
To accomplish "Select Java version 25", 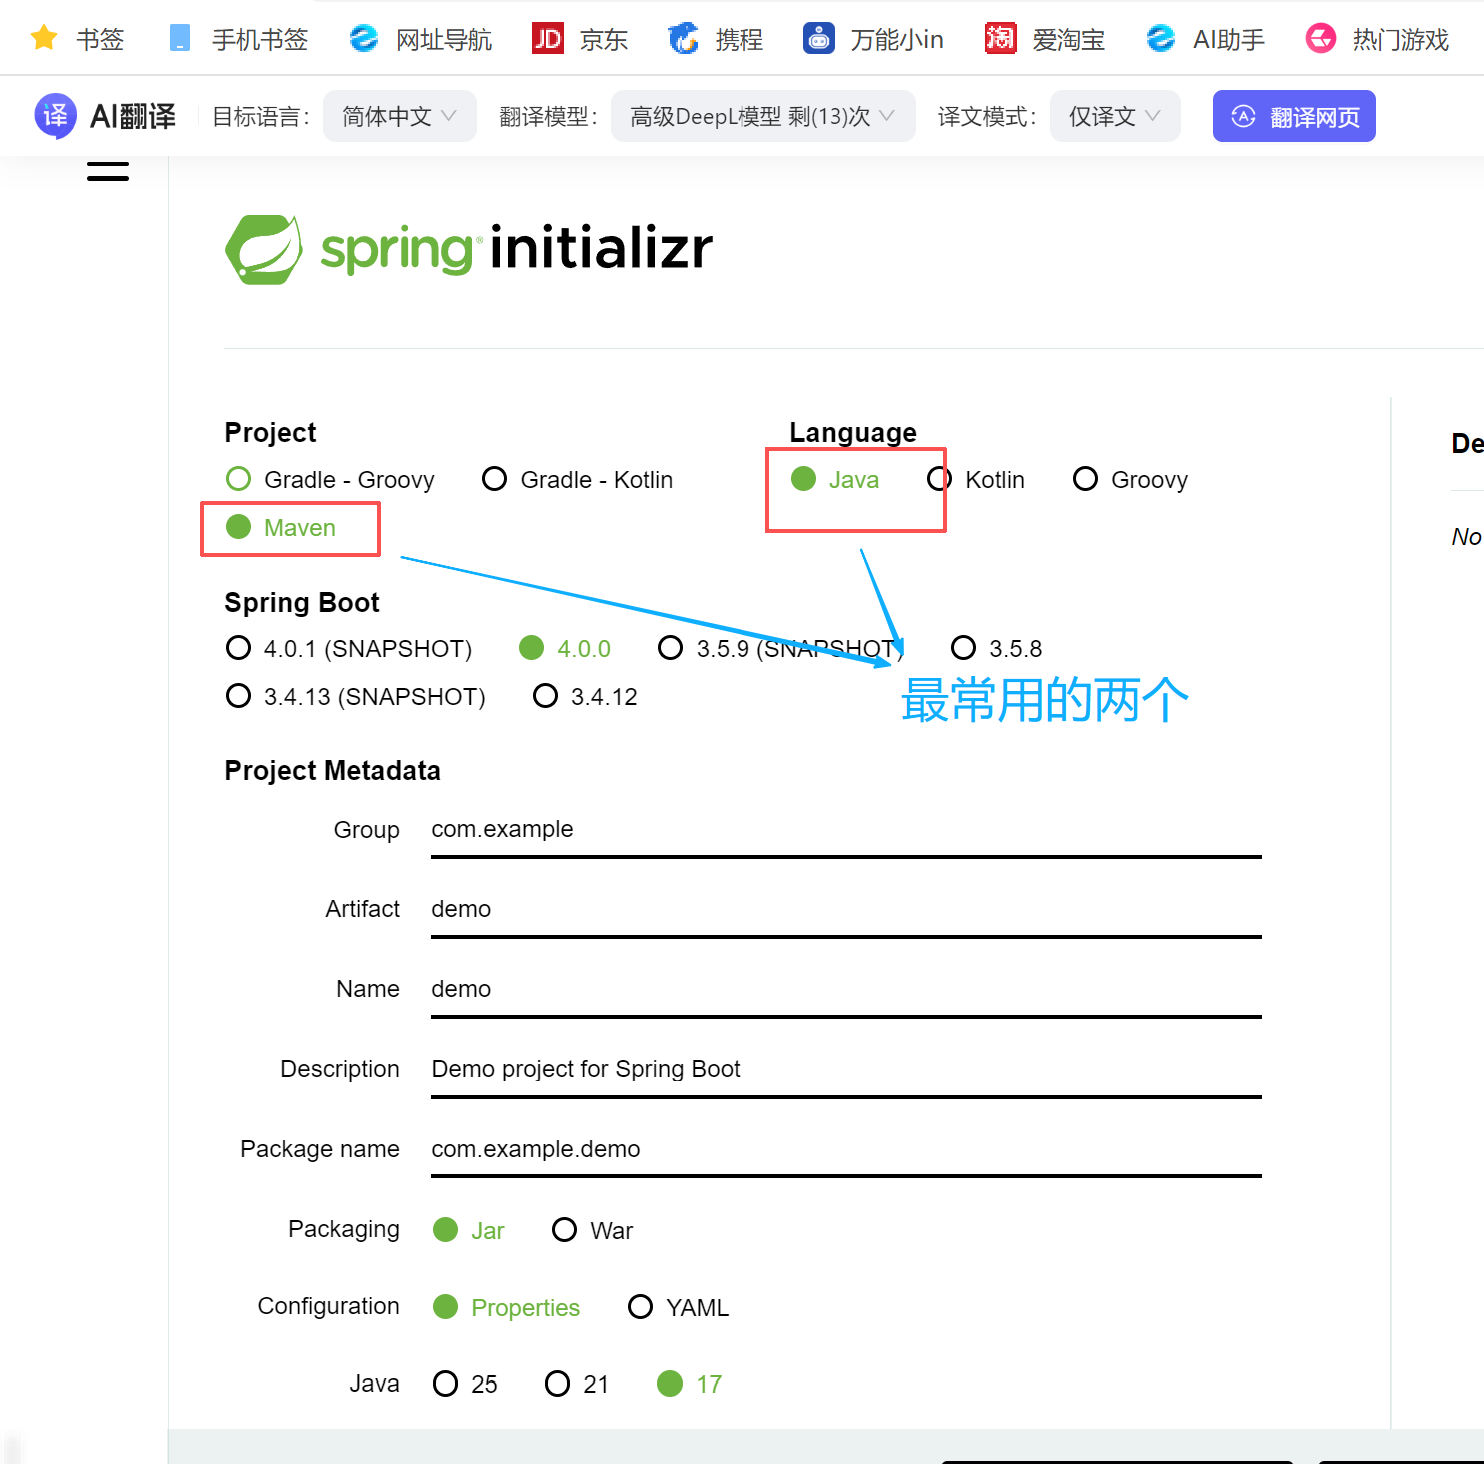I will pyautogui.click(x=465, y=1384).
